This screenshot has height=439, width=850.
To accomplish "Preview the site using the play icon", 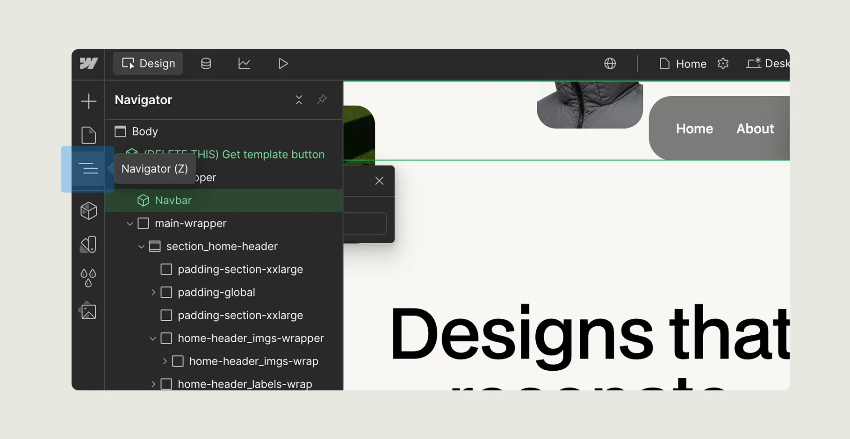I will (283, 63).
